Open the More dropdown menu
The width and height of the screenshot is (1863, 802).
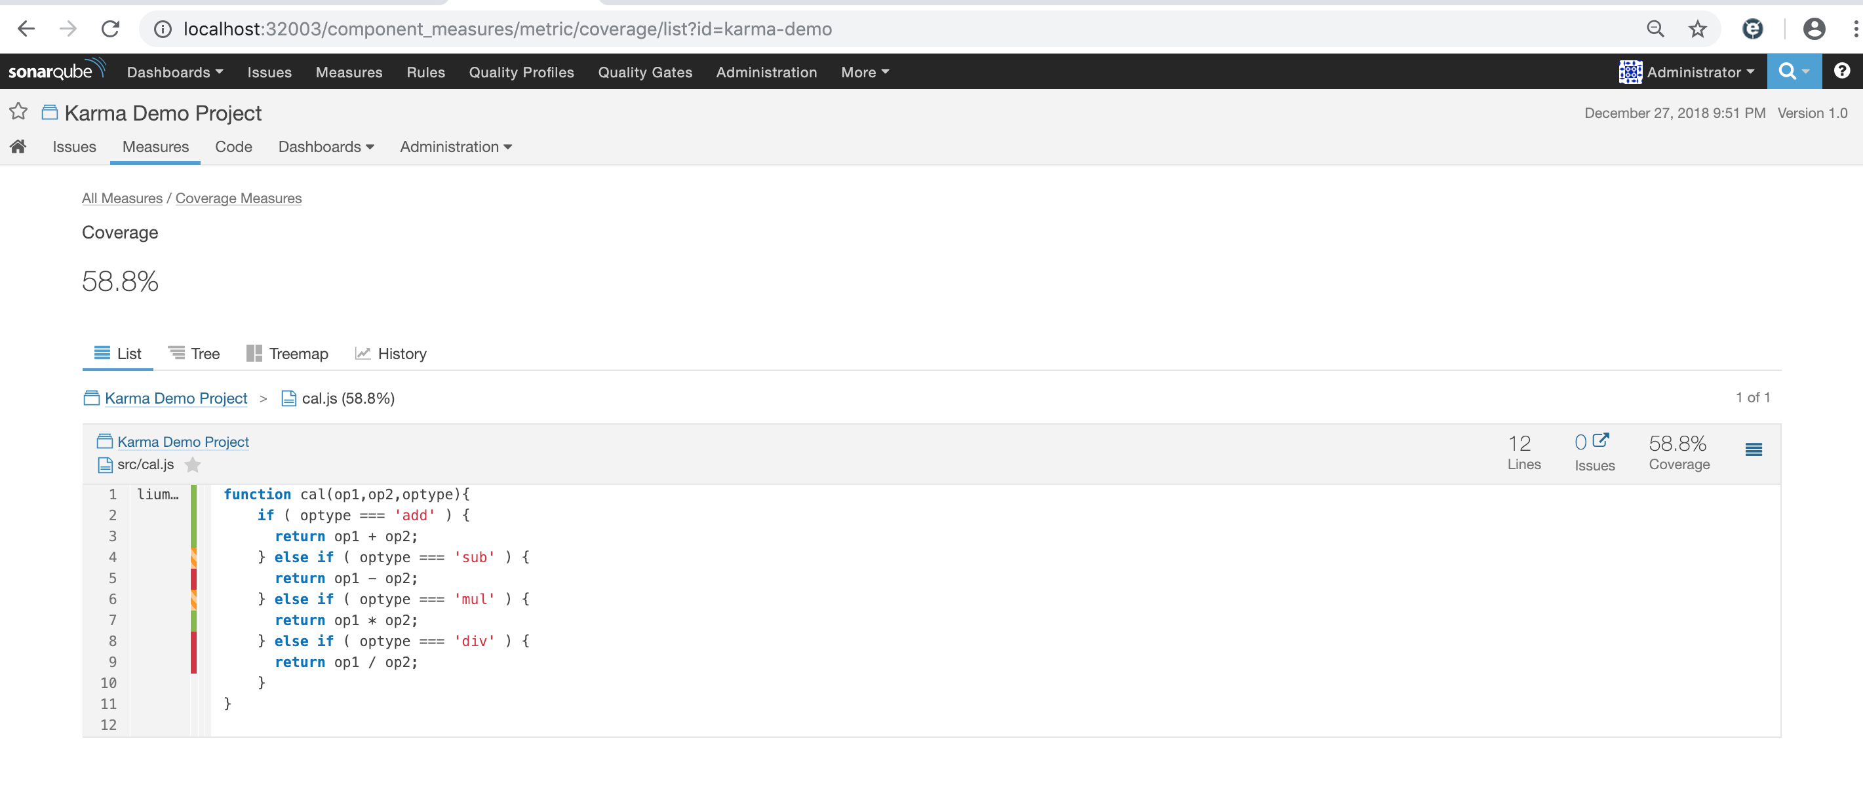coord(864,72)
